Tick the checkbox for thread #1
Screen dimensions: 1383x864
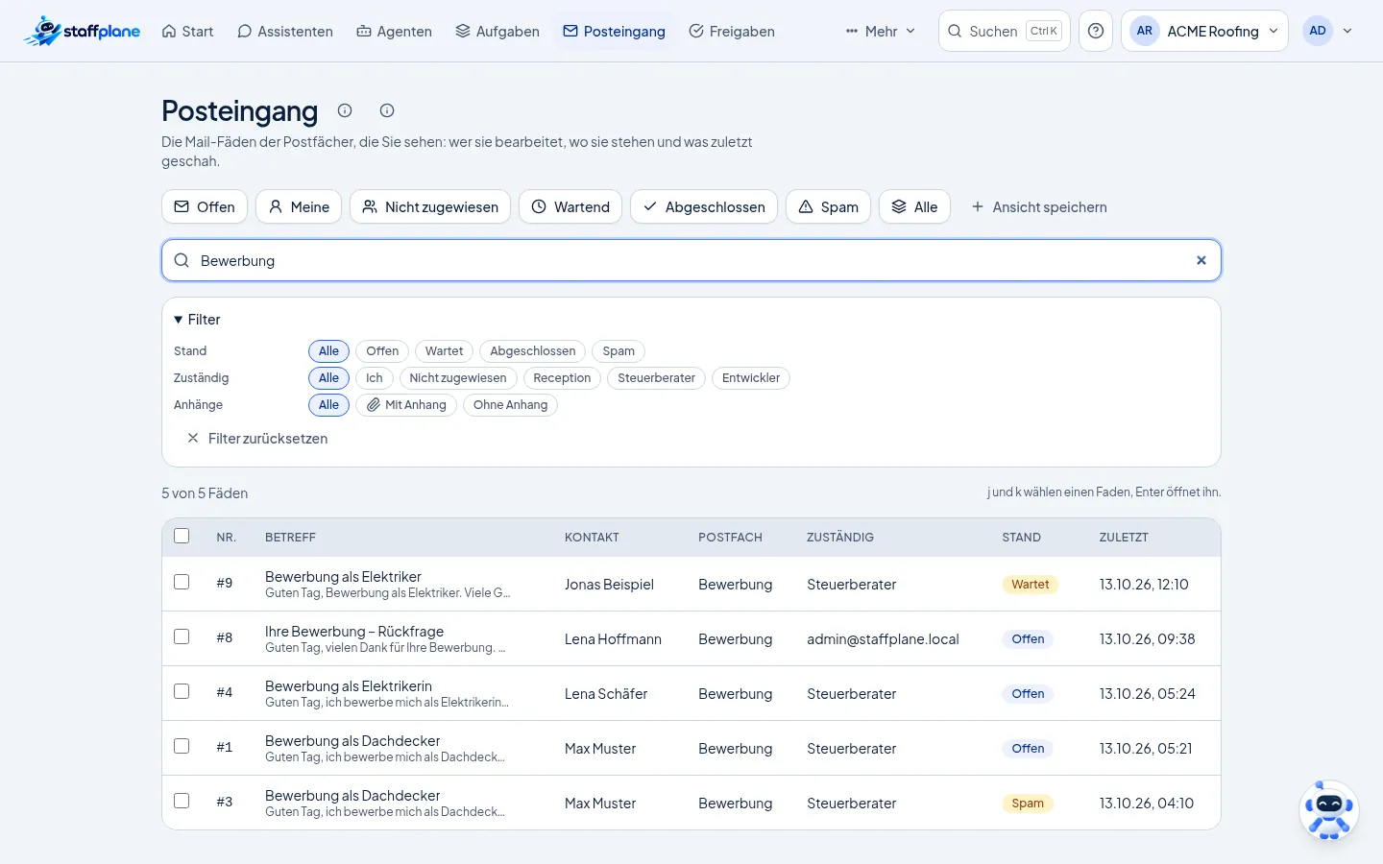coord(182,746)
